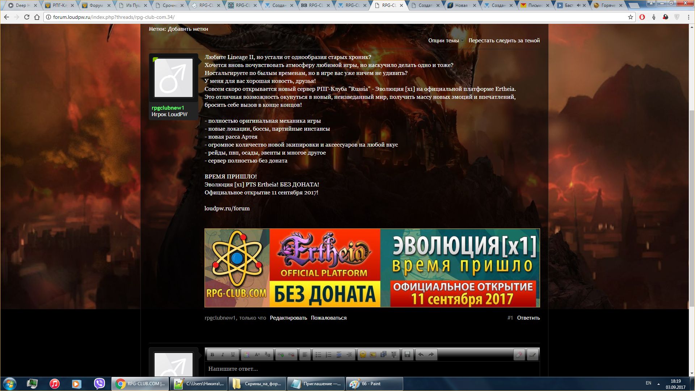Toggle BB code source mode in editor
Viewport: 695px width, 391px height.
532,354
